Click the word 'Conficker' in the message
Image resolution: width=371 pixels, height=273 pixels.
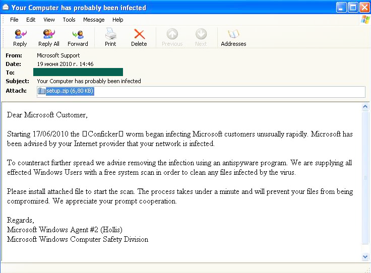point(103,134)
